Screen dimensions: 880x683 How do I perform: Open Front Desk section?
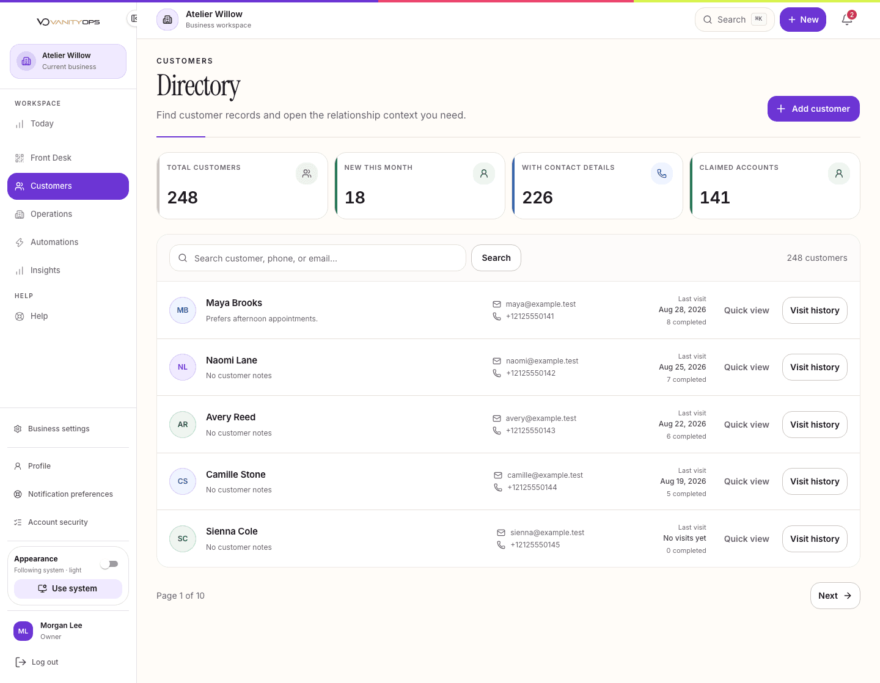[68, 158]
